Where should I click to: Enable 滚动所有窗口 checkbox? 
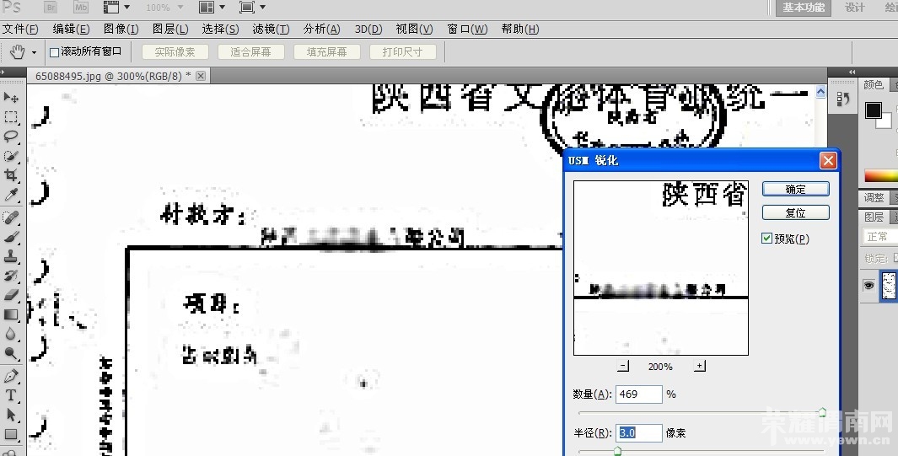point(55,52)
